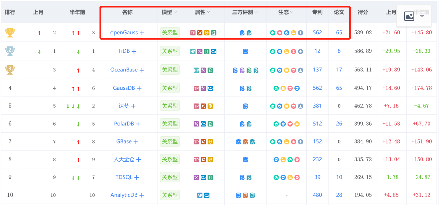This screenshot has height=205, width=439.
Task: Click the green H clipboard icon for OceanBase
Action: [x=249, y=70]
